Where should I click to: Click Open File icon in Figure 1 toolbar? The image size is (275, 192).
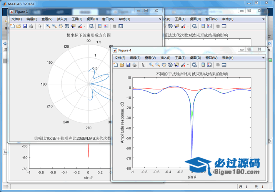tap(18, 26)
